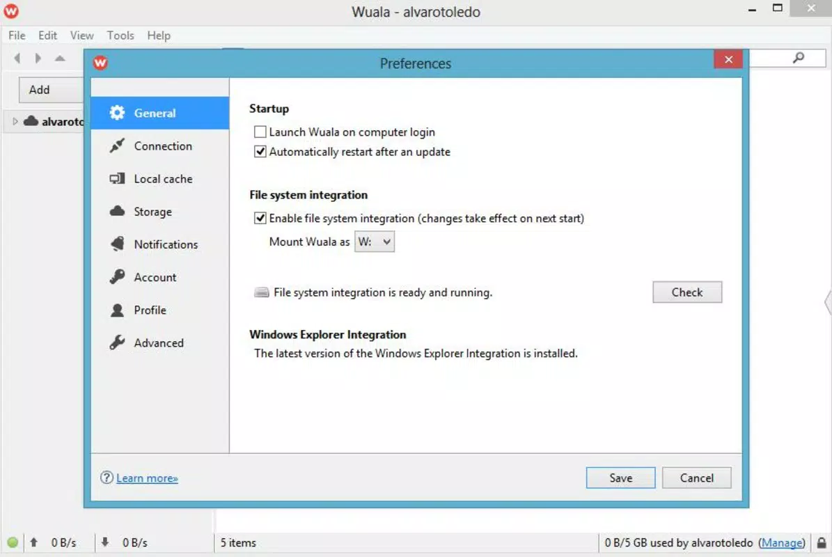The width and height of the screenshot is (832, 557).
Task: Click the green connection status icon
Action: pyautogui.click(x=13, y=542)
